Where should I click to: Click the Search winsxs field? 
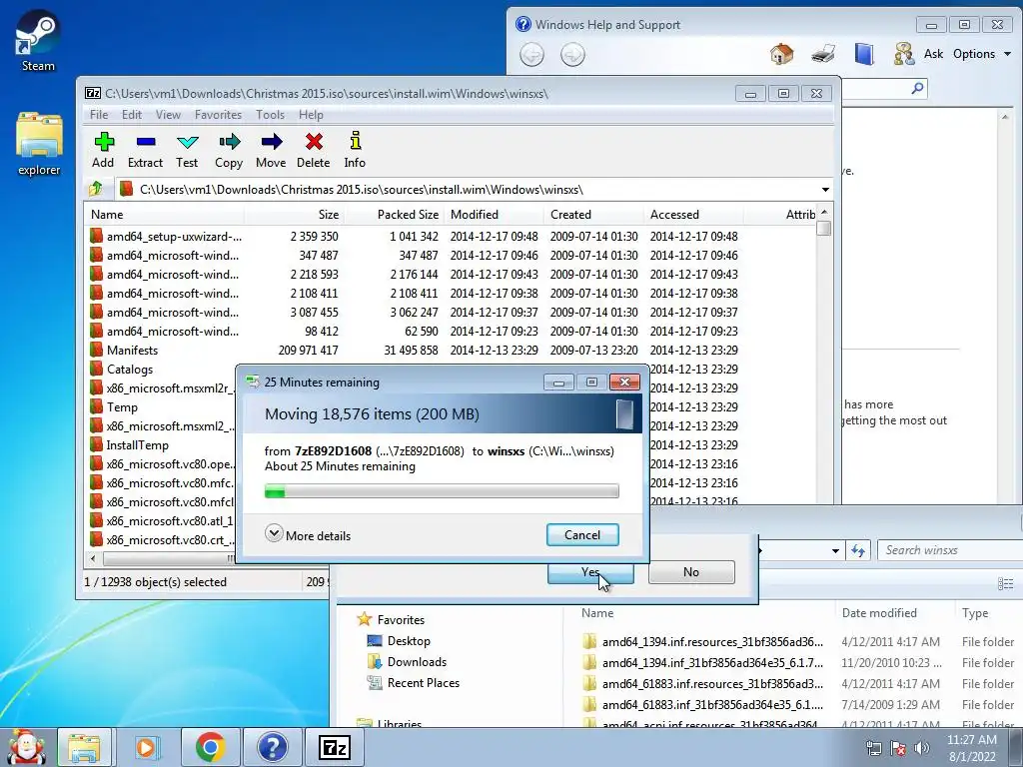(950, 550)
